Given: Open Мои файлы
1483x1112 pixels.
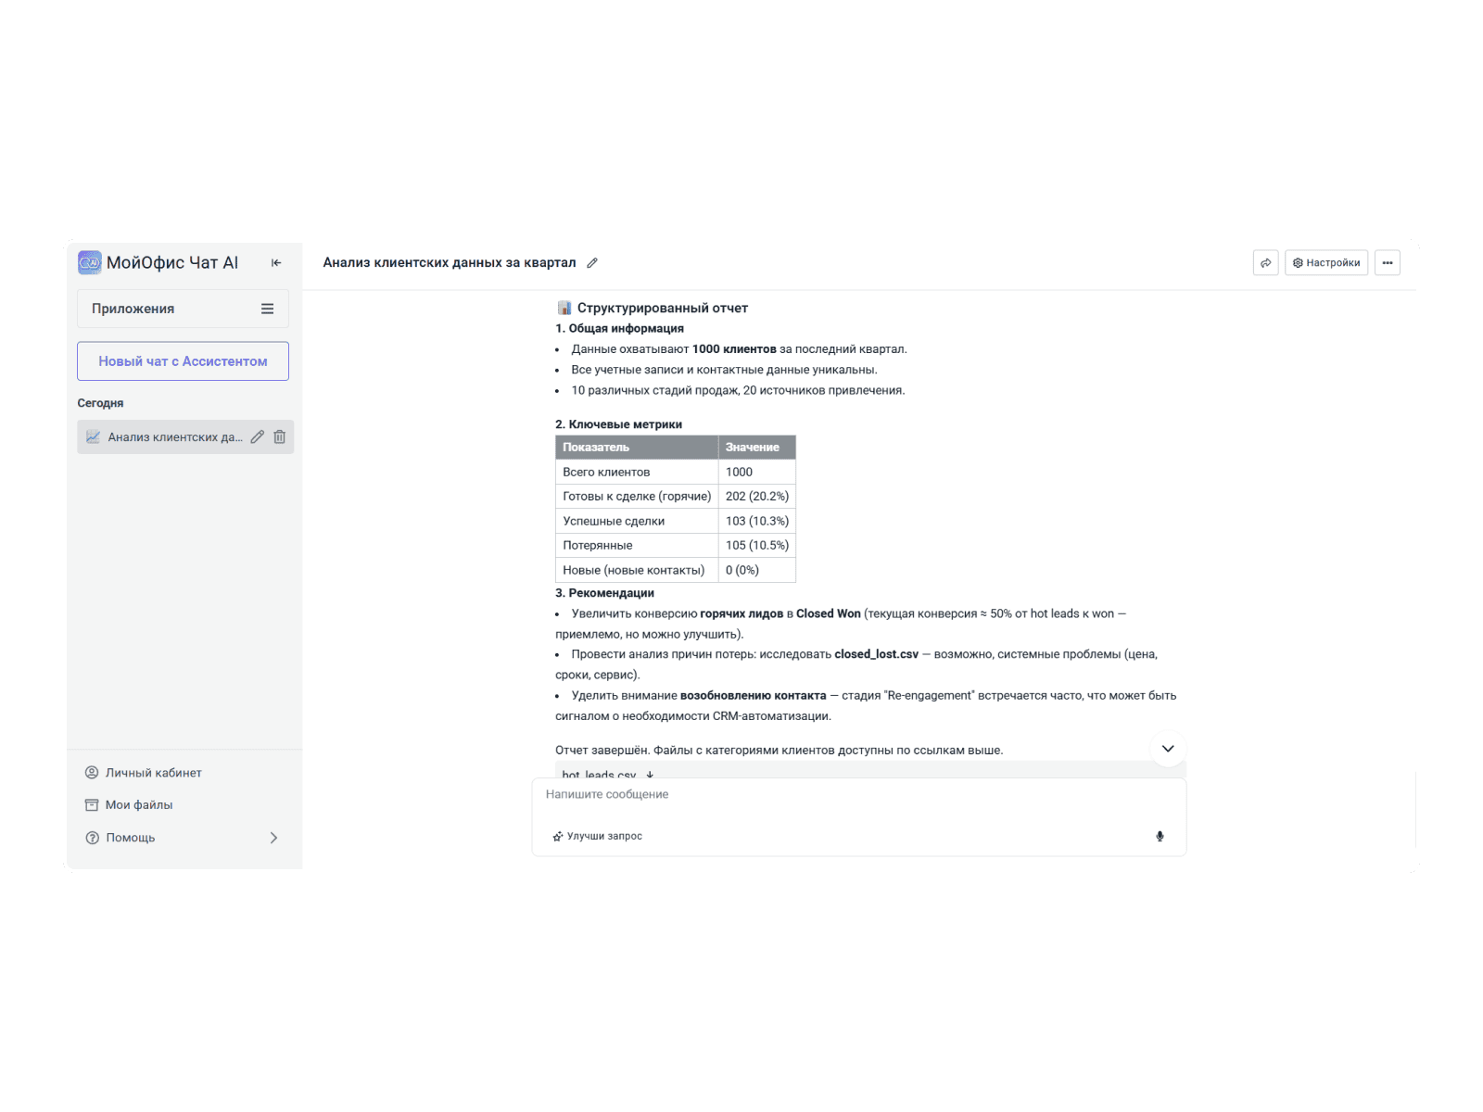Looking at the screenshot, I should tap(139, 805).
